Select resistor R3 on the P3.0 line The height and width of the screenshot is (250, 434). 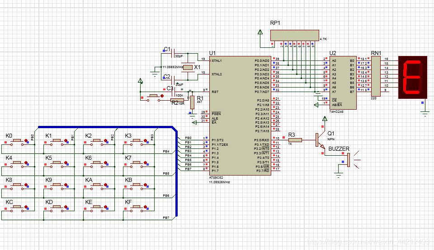point(295,140)
